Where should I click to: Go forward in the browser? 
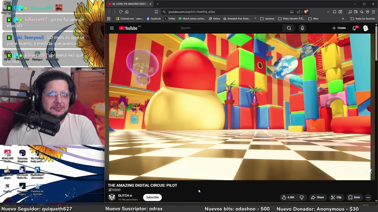(x=115, y=12)
